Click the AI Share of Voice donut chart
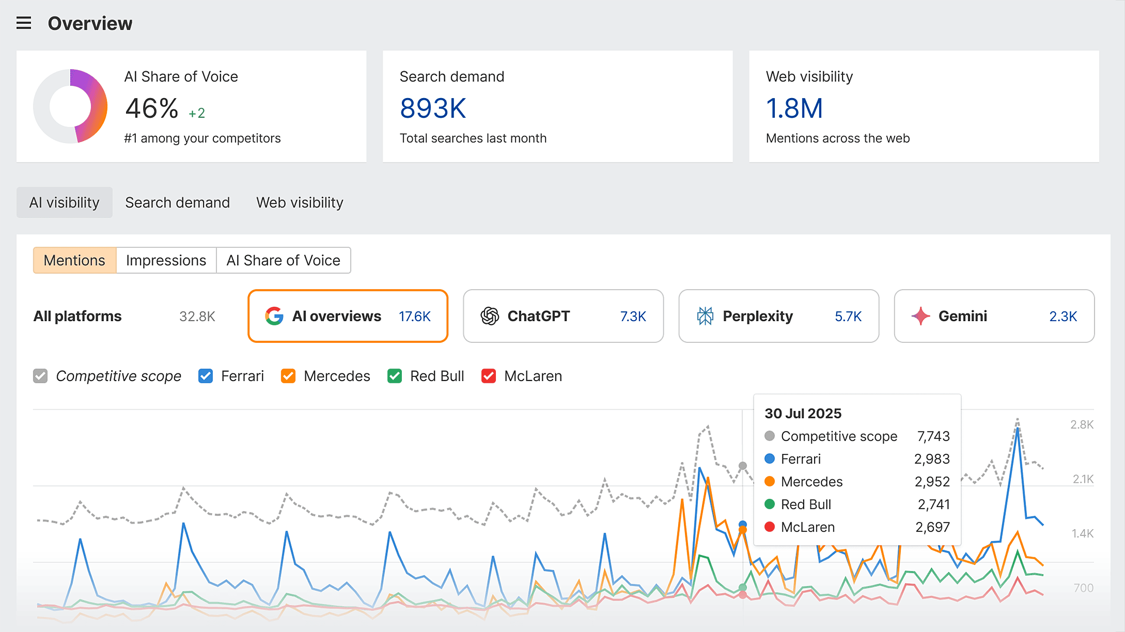 tap(70, 106)
